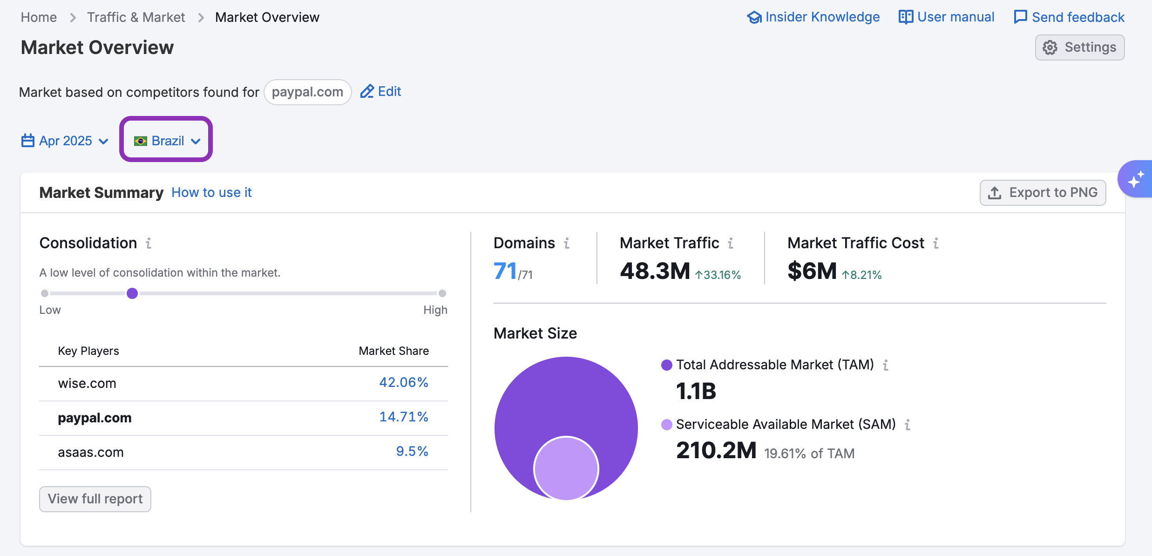Screen dimensions: 1152x556
Task: Open the AI sparkle assistant button
Action: coord(1136,179)
